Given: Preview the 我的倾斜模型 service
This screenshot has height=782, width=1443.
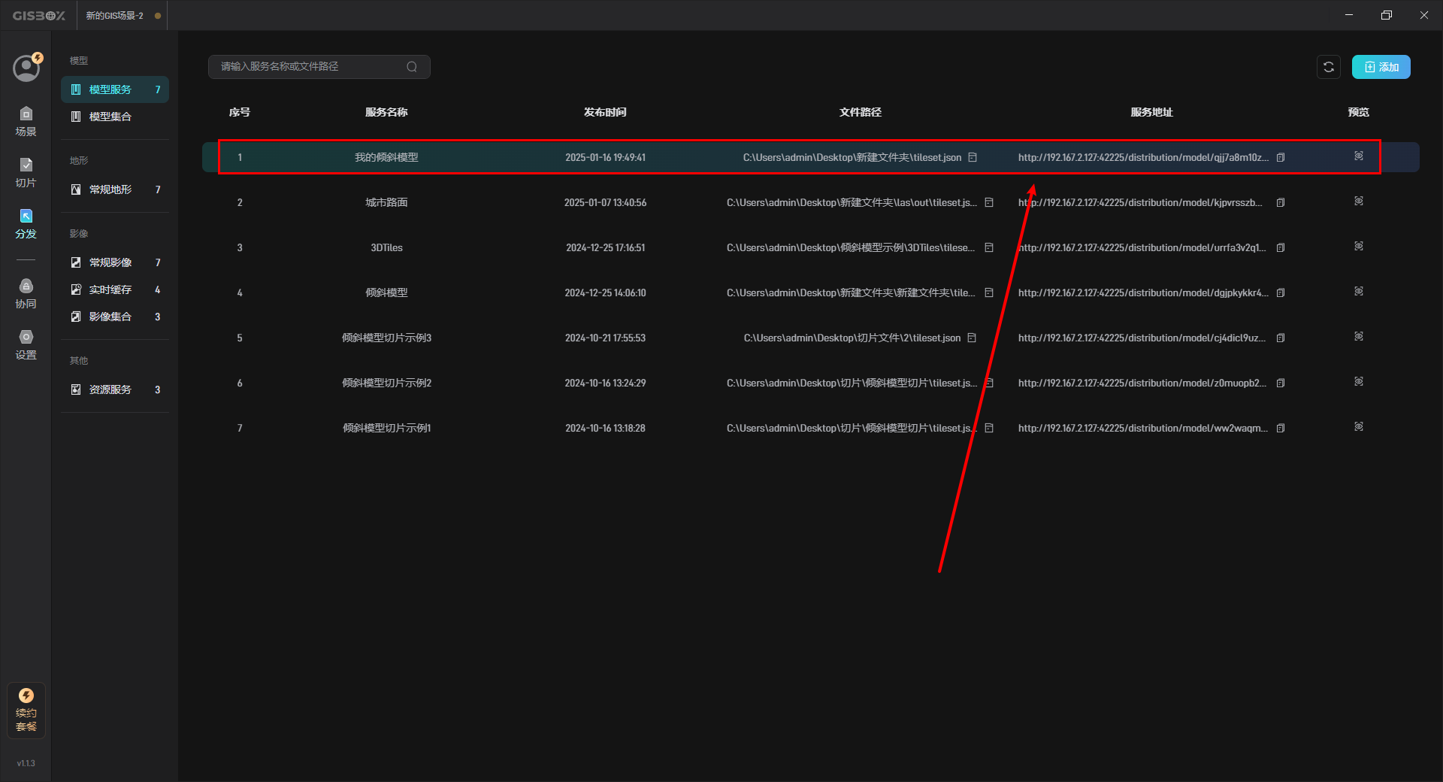Looking at the screenshot, I should (x=1359, y=156).
